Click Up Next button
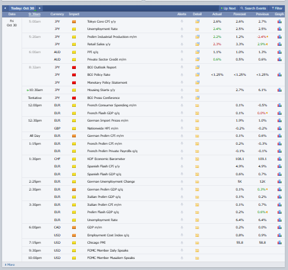 click(x=229, y=8)
